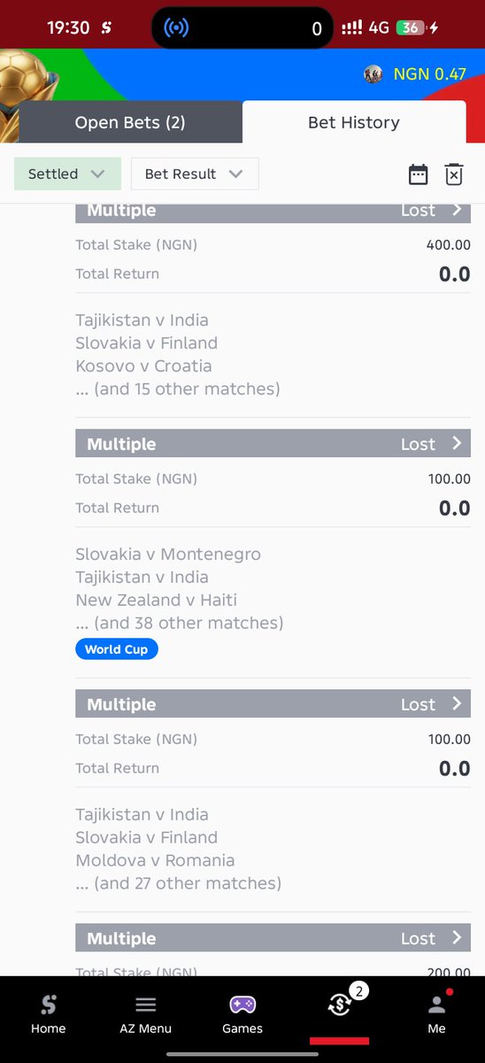
Task: Open the Settled filter dropdown
Action: tap(67, 174)
